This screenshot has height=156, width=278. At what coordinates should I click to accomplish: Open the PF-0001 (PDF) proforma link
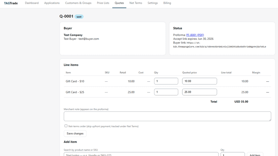click(195, 35)
